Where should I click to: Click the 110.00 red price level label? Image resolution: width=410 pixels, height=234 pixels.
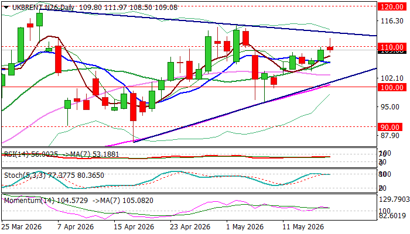(x=392, y=47)
